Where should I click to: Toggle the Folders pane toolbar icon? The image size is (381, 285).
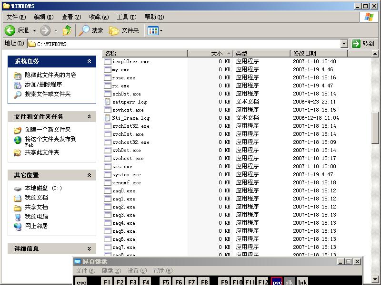114,30
